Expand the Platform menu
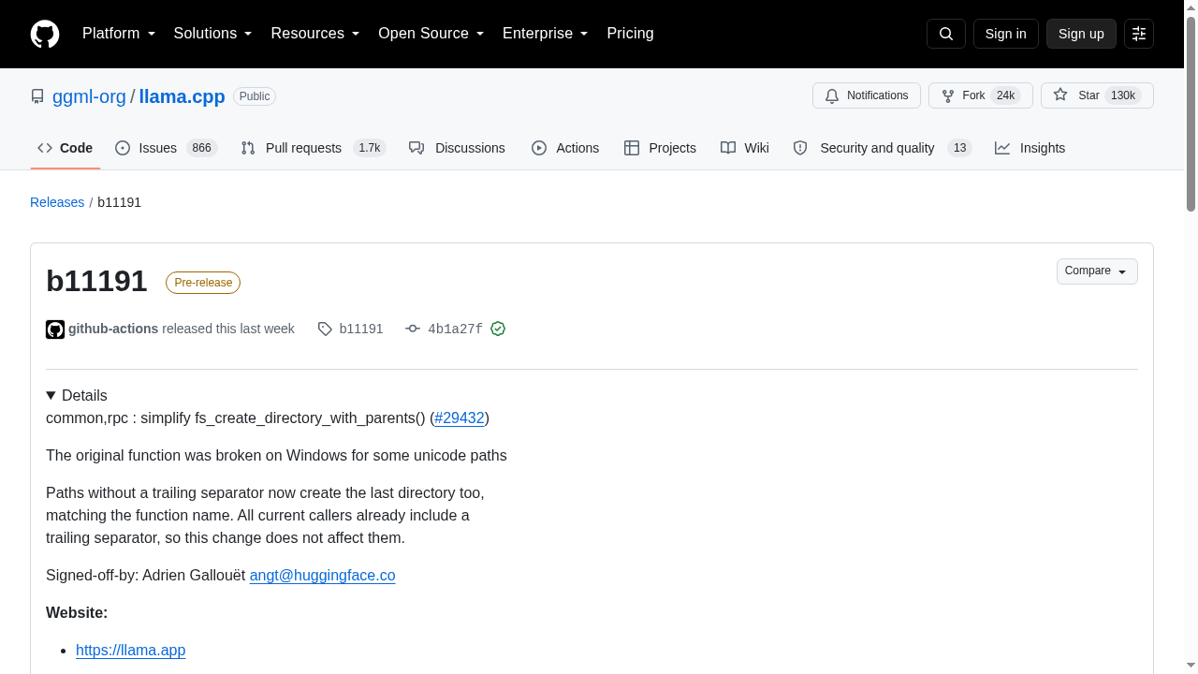 point(119,34)
